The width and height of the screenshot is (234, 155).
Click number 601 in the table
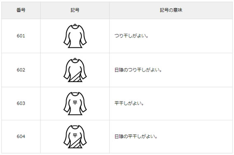point(21,36)
